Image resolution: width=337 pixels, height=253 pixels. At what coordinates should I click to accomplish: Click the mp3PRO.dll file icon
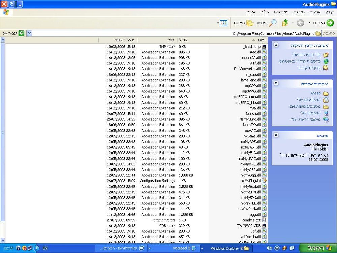pyautogui.click(x=264, y=91)
